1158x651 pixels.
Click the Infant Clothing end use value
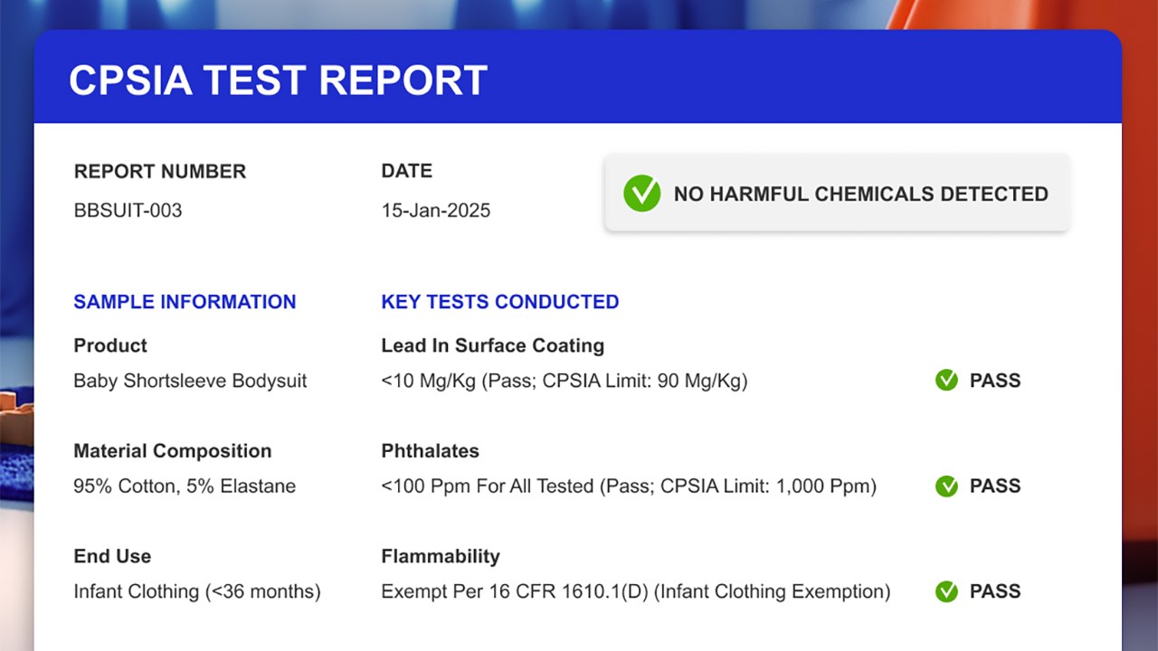coord(197,592)
